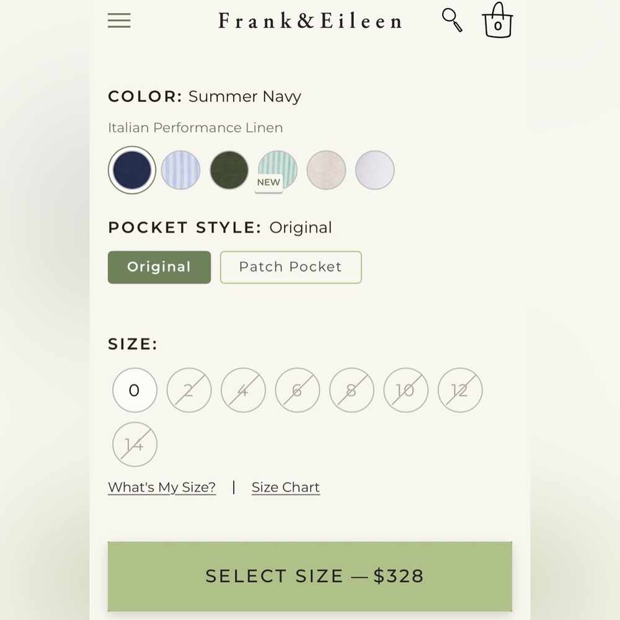620x620 pixels.
Task: Select Original pocket style
Action: point(159,267)
